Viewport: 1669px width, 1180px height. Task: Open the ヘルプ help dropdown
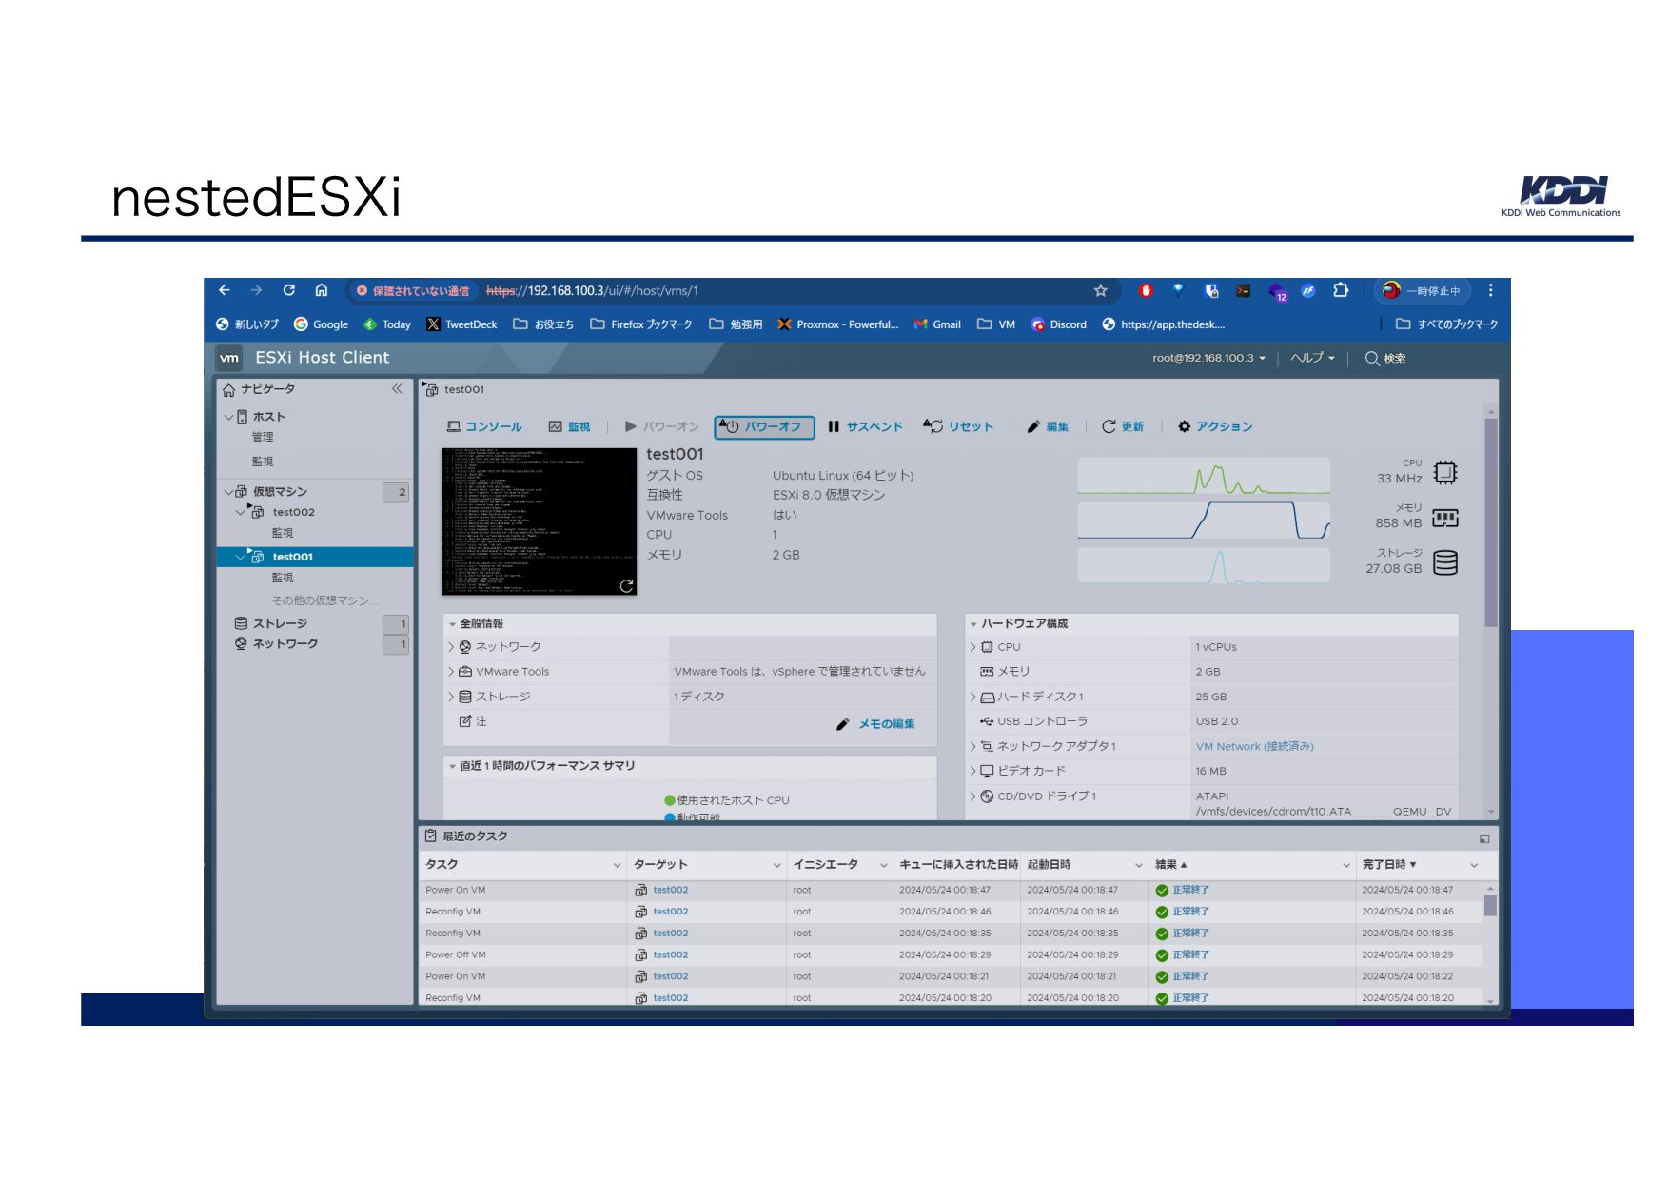pyautogui.click(x=1312, y=358)
